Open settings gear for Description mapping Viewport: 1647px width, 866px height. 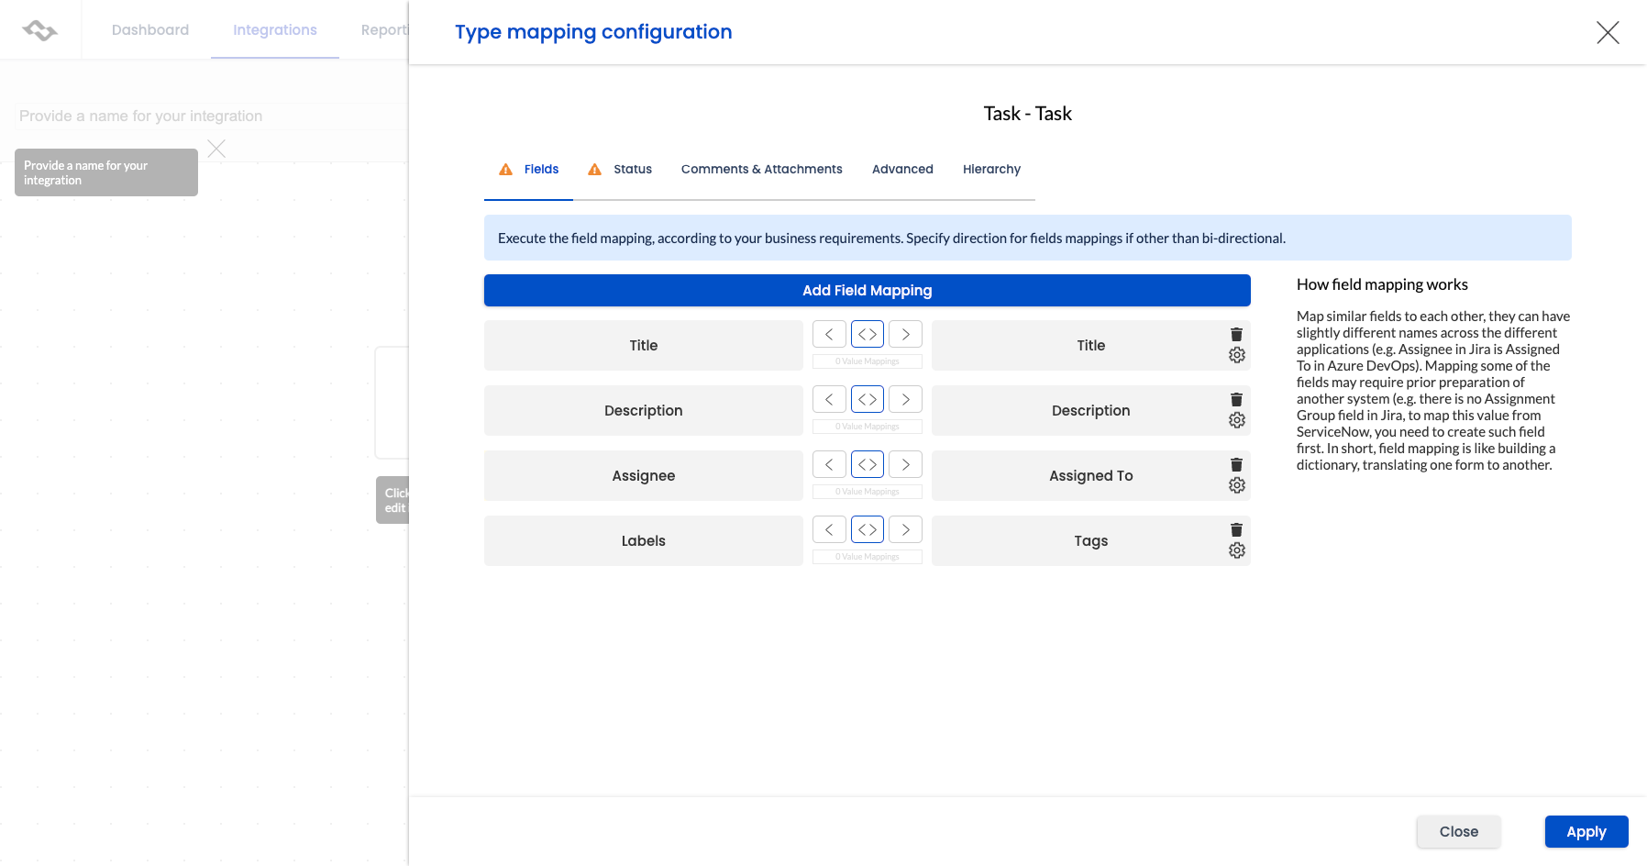point(1237,420)
